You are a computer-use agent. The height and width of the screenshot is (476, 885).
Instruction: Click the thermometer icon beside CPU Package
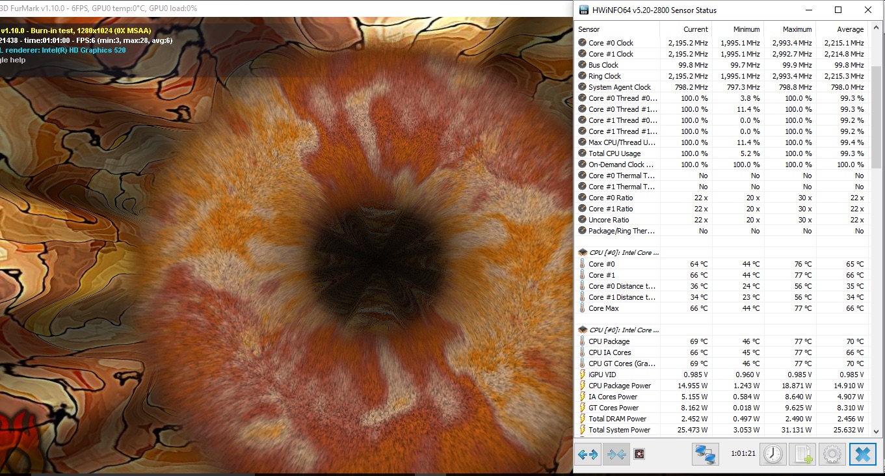(x=582, y=341)
